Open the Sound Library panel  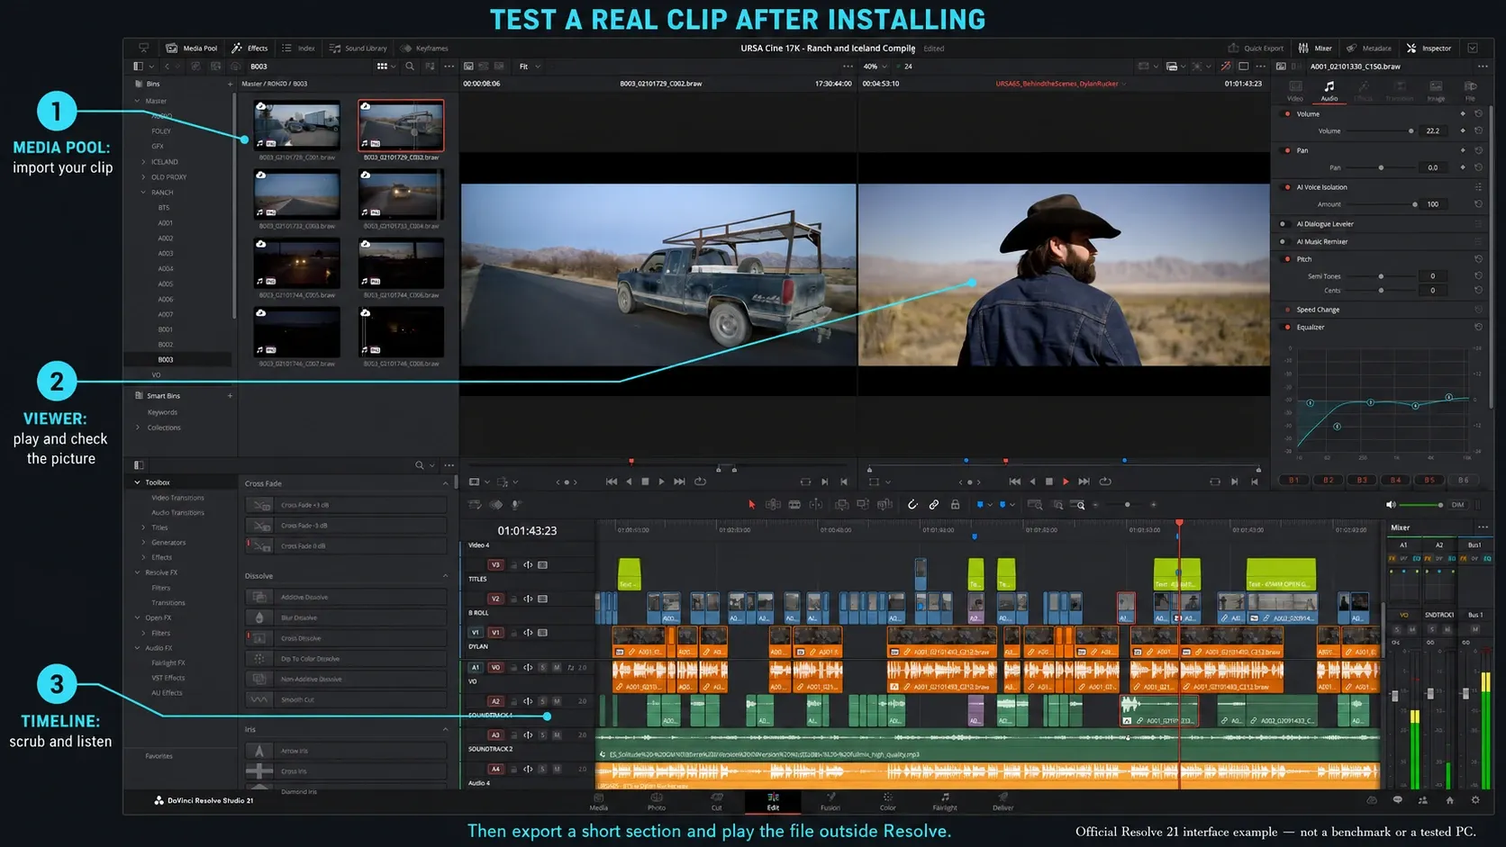click(358, 48)
